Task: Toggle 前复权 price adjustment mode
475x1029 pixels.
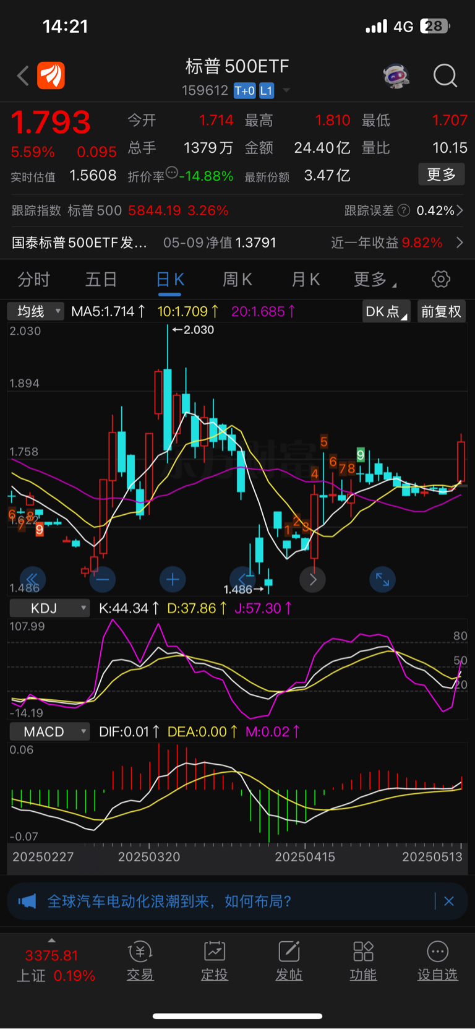Action: coord(442,311)
